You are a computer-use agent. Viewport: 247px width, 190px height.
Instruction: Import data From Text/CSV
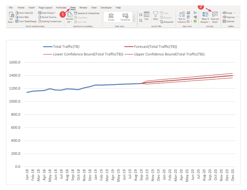tap(24, 13)
